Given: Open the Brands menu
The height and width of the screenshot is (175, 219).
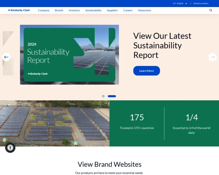Looking at the screenshot, I should 59,11.
